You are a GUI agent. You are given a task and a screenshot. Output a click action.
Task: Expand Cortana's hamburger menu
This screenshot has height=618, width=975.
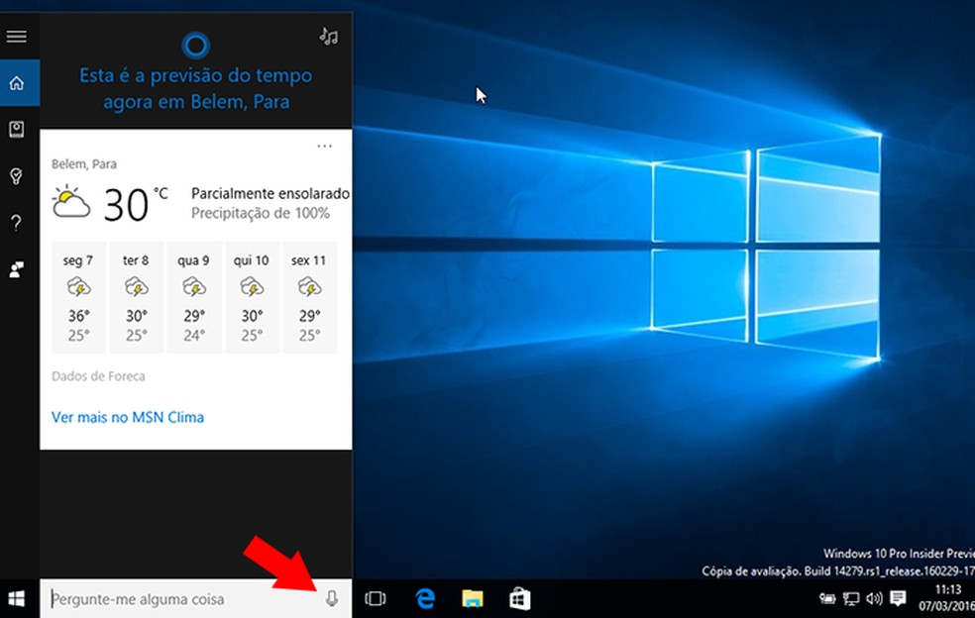[x=17, y=37]
